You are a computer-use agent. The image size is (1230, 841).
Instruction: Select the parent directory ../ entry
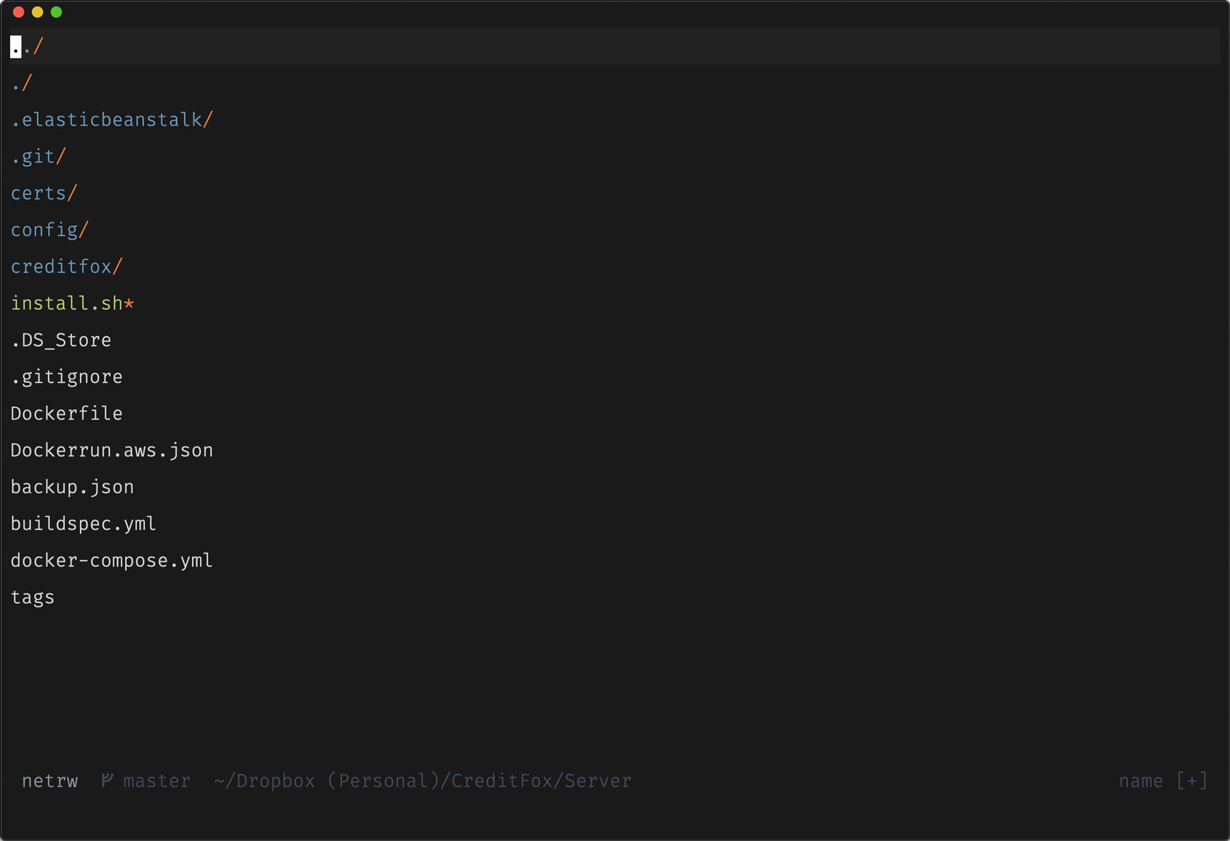[27, 46]
